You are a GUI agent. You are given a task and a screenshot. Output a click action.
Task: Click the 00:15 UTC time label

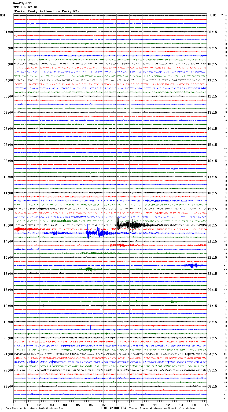click(x=212, y=290)
